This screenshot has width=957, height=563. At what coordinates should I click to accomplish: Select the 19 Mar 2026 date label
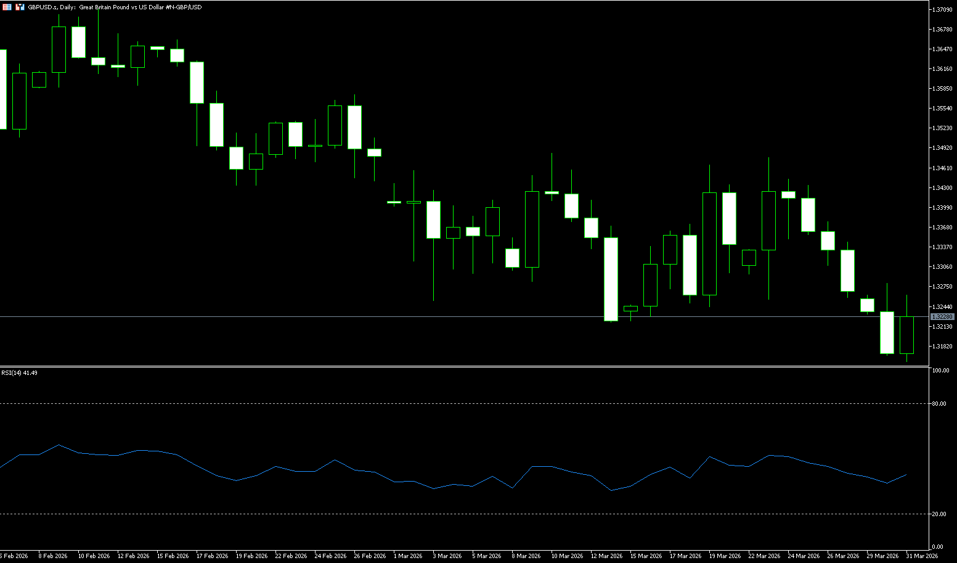(x=725, y=556)
